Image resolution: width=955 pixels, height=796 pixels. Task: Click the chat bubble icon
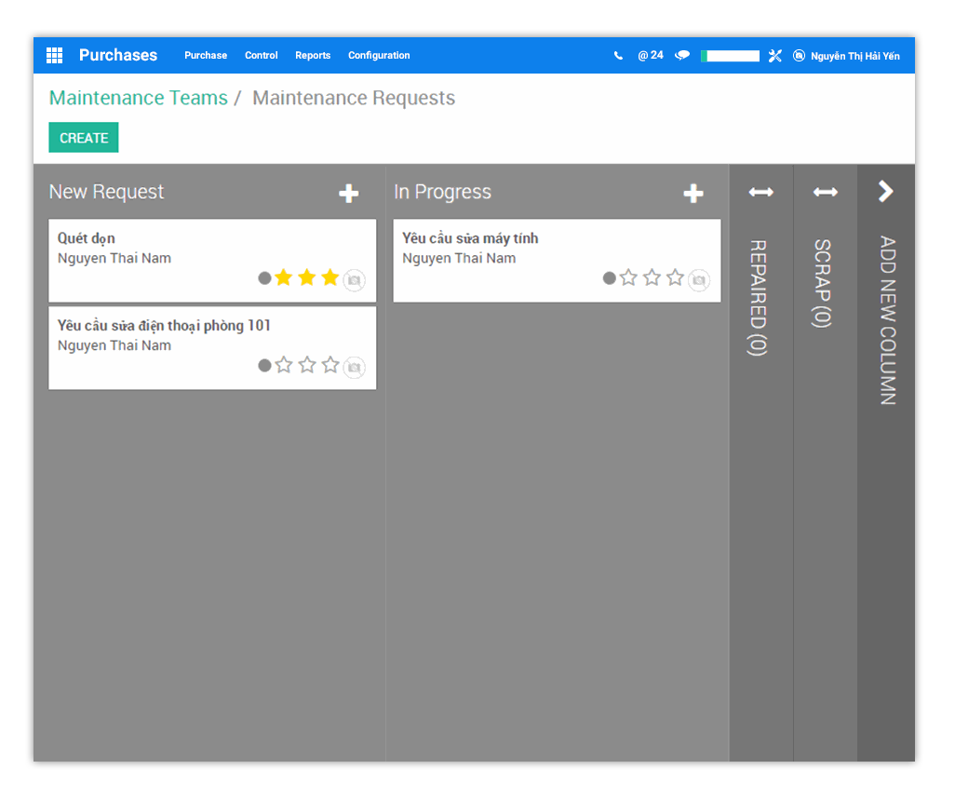(682, 55)
